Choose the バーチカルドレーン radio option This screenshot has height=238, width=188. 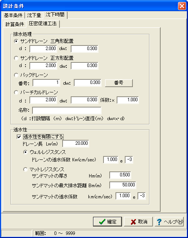coord(16,92)
